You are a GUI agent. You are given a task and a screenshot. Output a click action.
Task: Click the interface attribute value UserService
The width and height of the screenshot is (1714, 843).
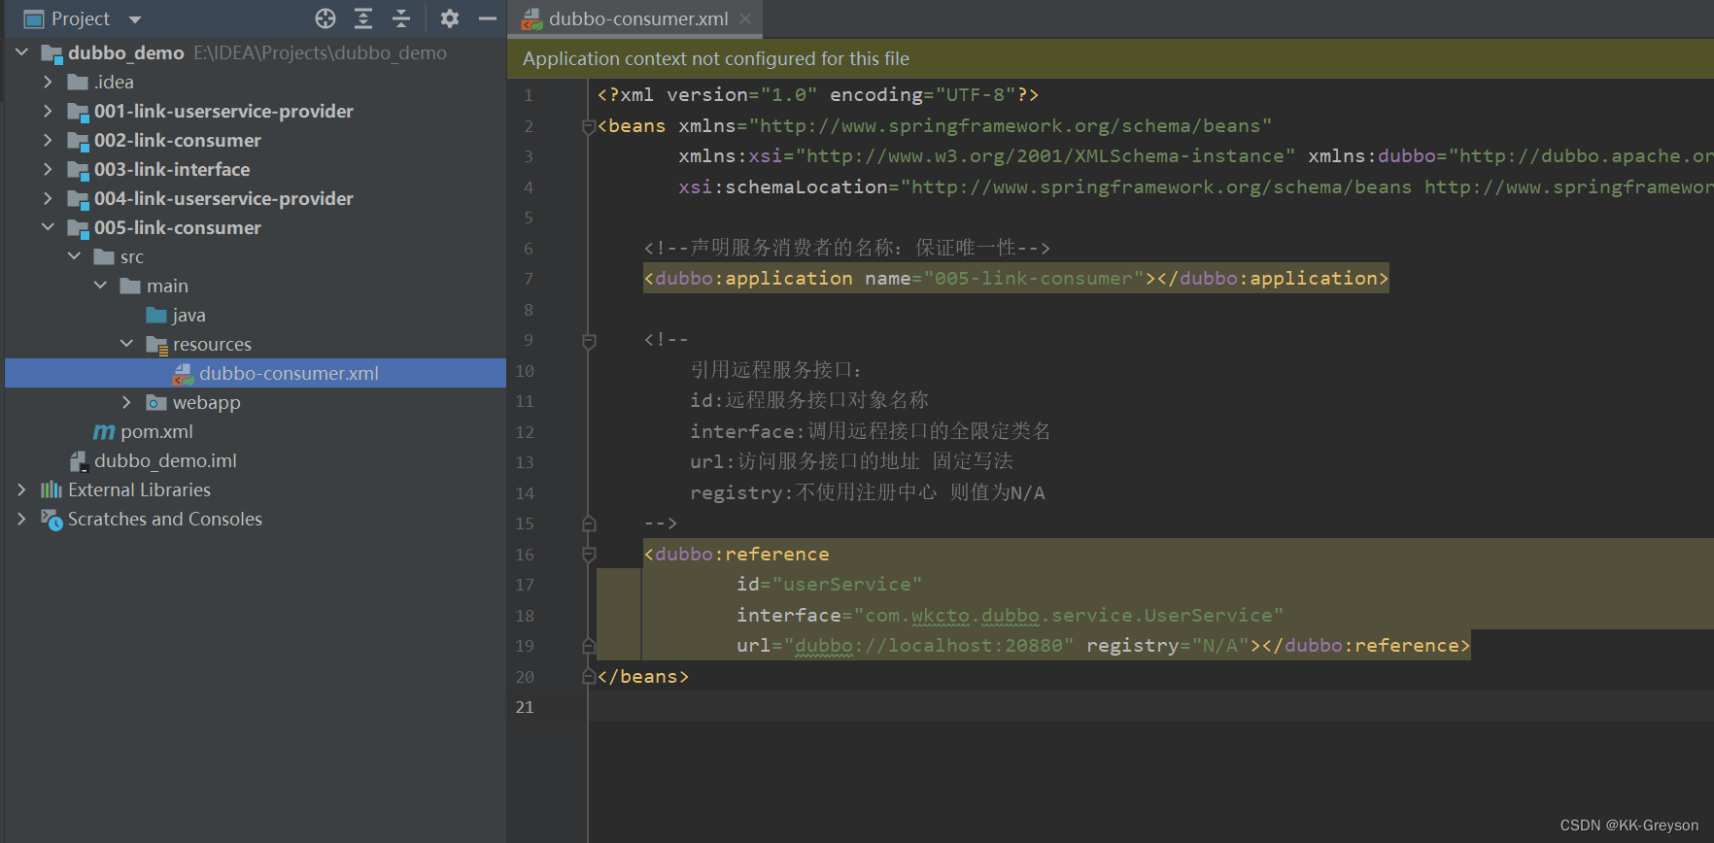coord(1208,616)
